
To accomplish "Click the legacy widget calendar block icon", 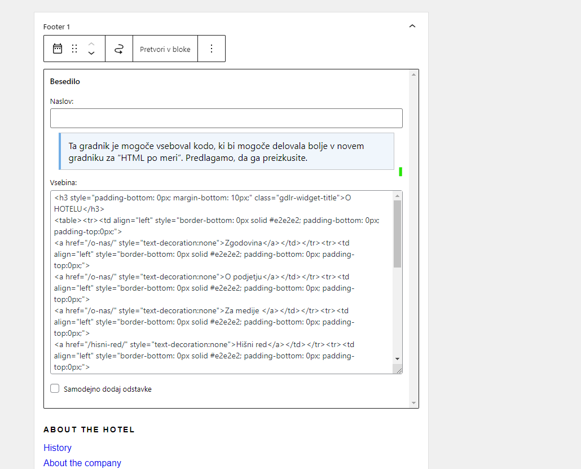I will [58, 49].
